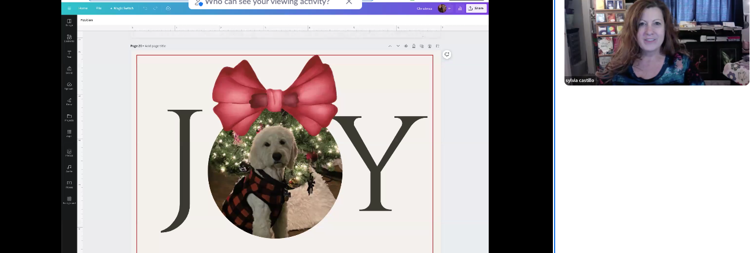Open the Elements panel in the sidebar

[69, 38]
